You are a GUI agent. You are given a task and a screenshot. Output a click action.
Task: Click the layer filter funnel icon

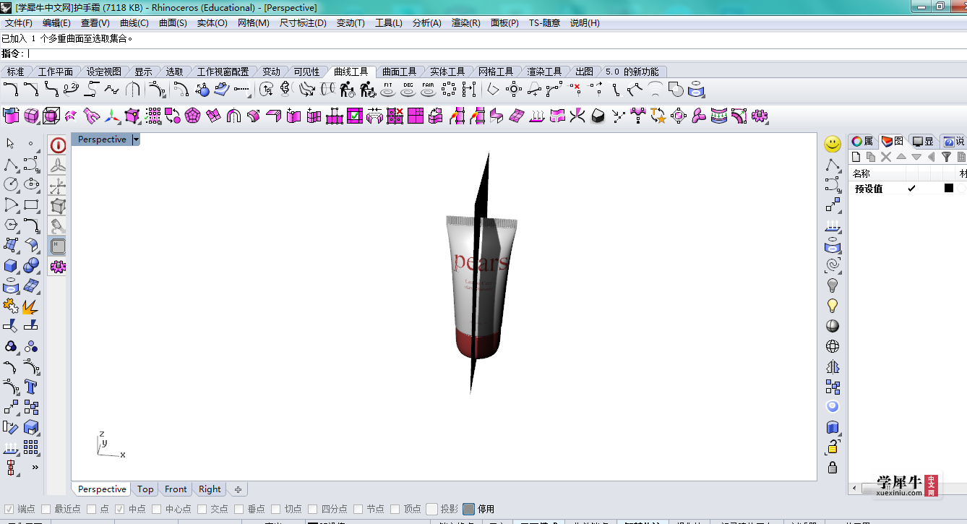coord(946,157)
